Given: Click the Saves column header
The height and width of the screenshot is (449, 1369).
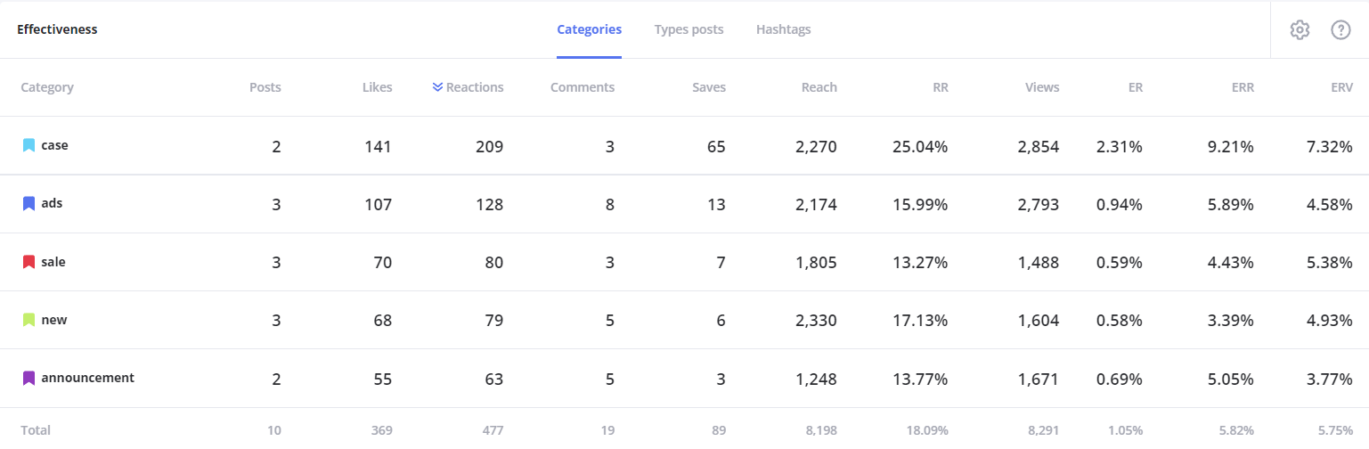Looking at the screenshot, I should (709, 87).
